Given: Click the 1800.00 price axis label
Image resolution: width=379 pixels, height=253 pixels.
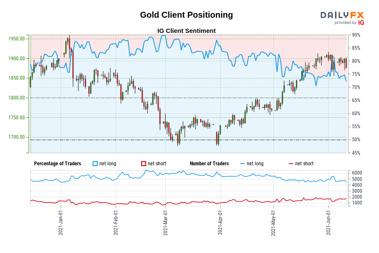Looking at the screenshot, I should pos(17,98).
